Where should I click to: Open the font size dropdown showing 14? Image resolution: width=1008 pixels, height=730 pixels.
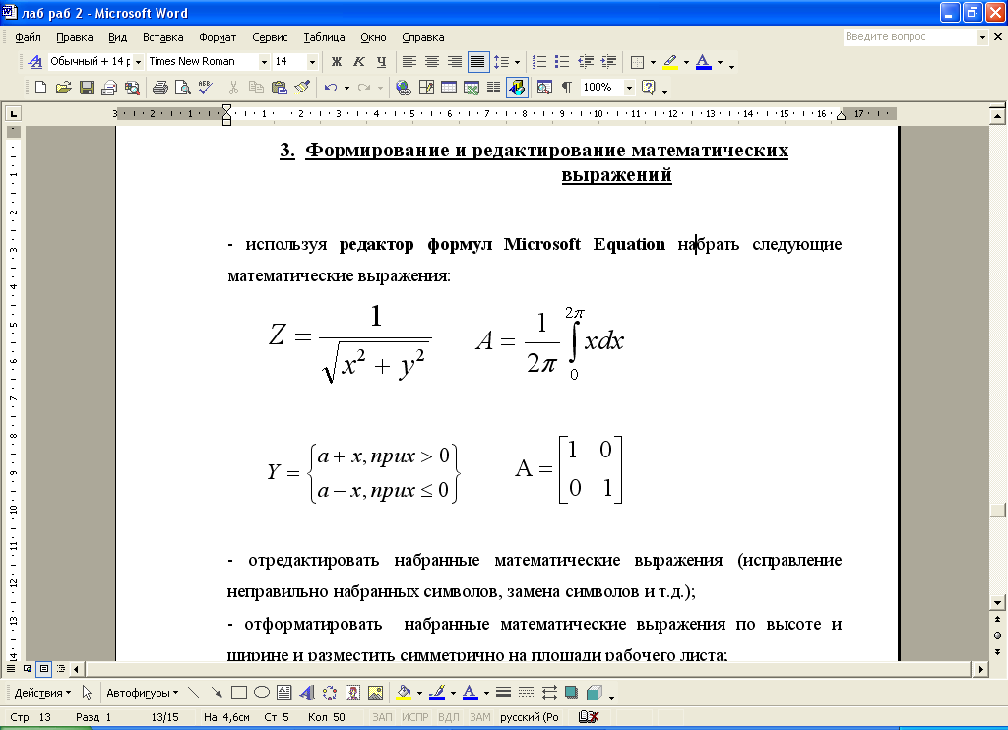(312, 62)
